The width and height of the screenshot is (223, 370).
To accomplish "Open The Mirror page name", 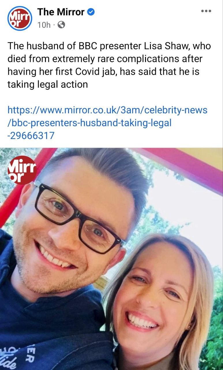I will point(61,12).
